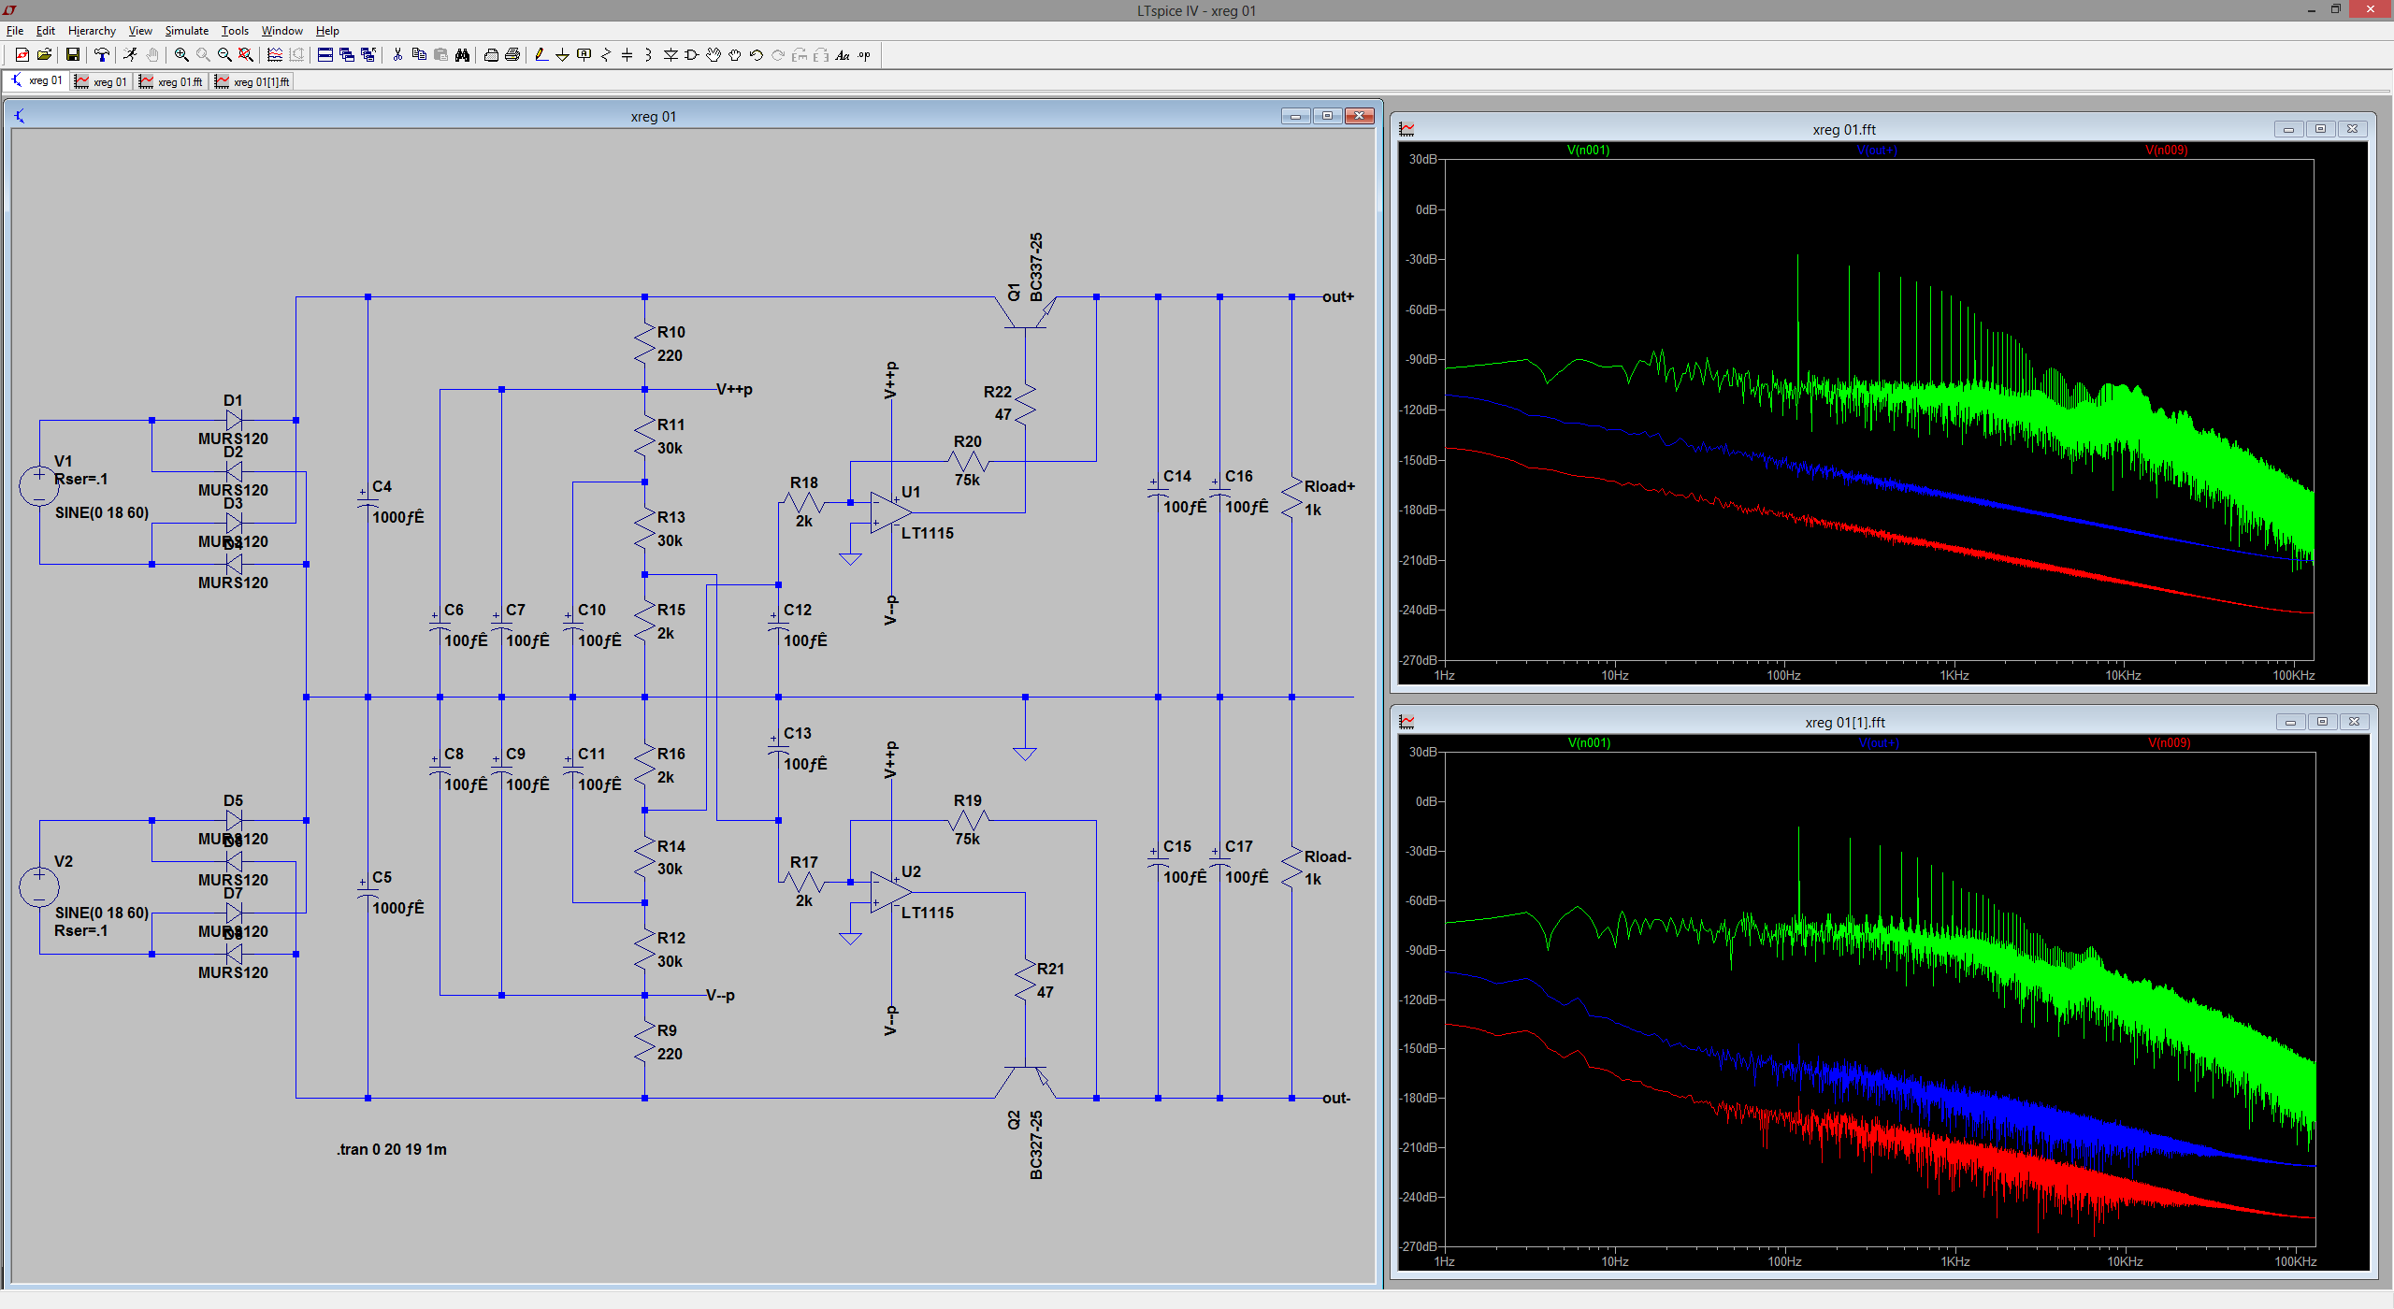Minimize the xreg 01[1].fft plot window
Screen dimensions: 2394x1309
pos(2290,722)
